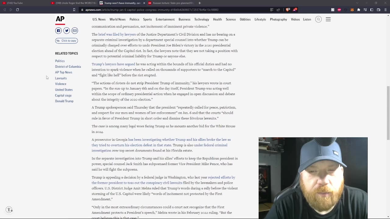Open Brave Rewards triangle icon
Screen dimensions: 390x219
[295, 10]
